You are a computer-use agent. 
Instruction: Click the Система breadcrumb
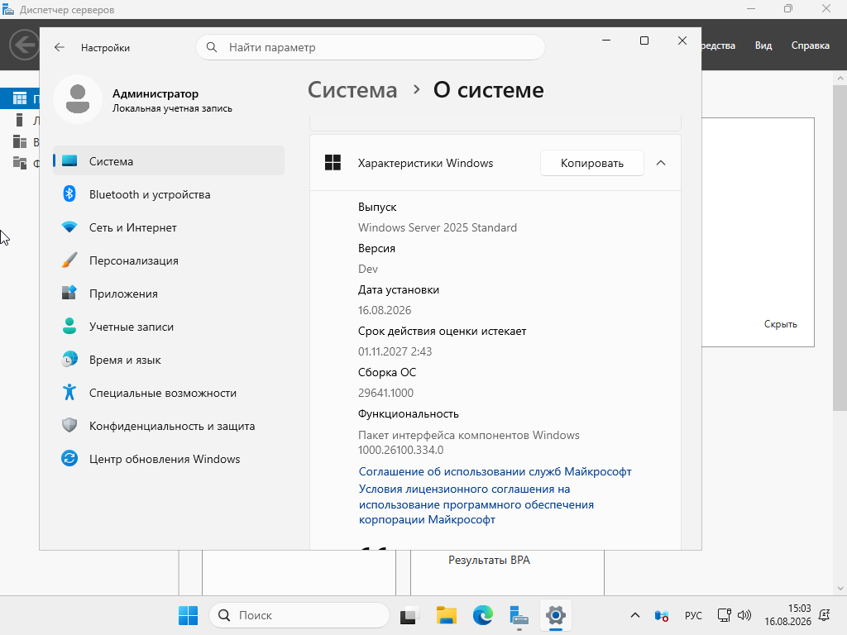point(352,89)
